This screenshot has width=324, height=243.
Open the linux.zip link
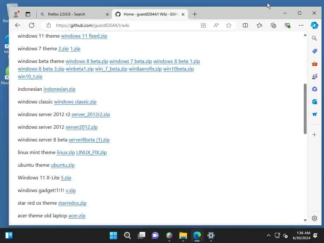tap(66, 153)
